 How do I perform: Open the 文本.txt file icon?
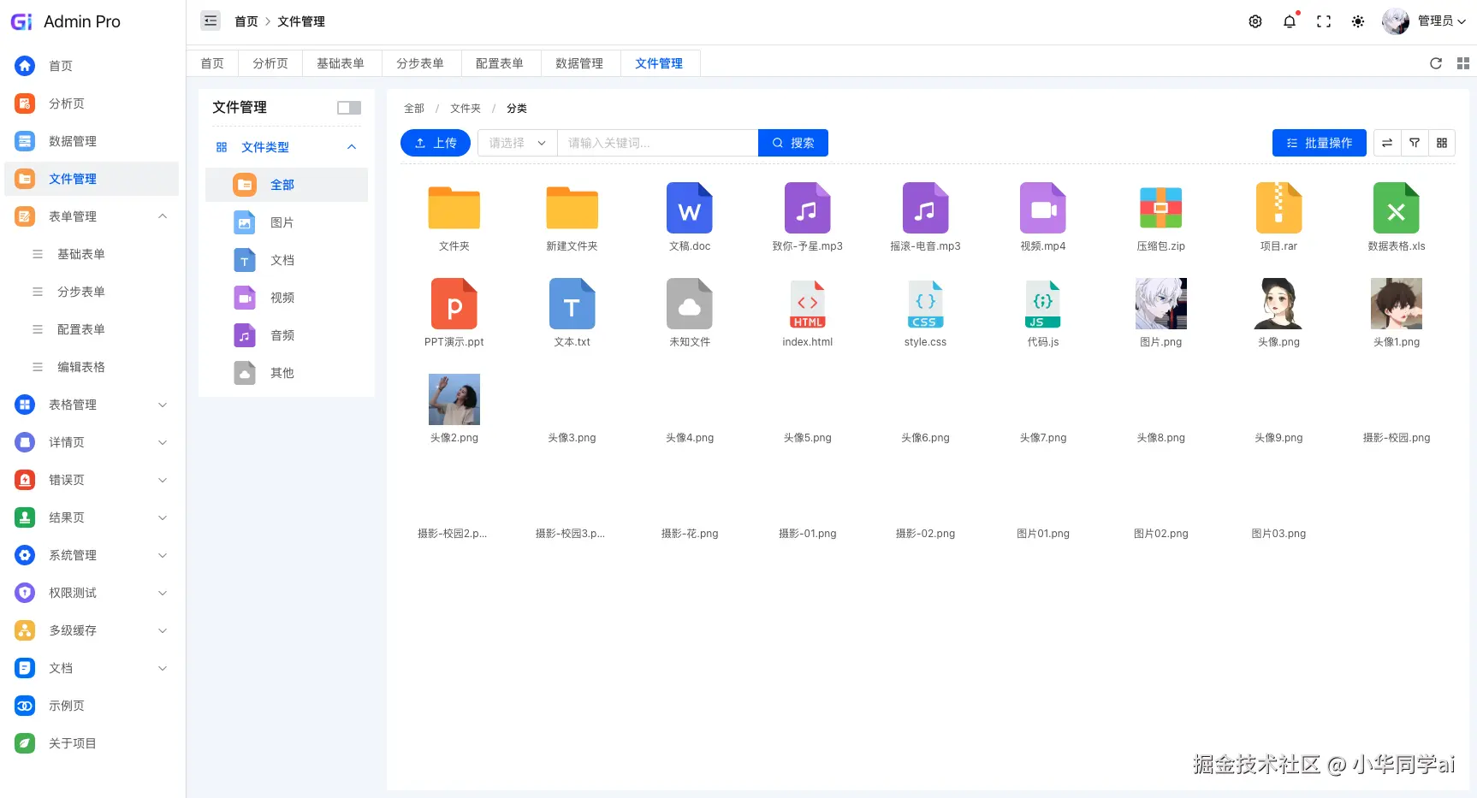click(572, 304)
